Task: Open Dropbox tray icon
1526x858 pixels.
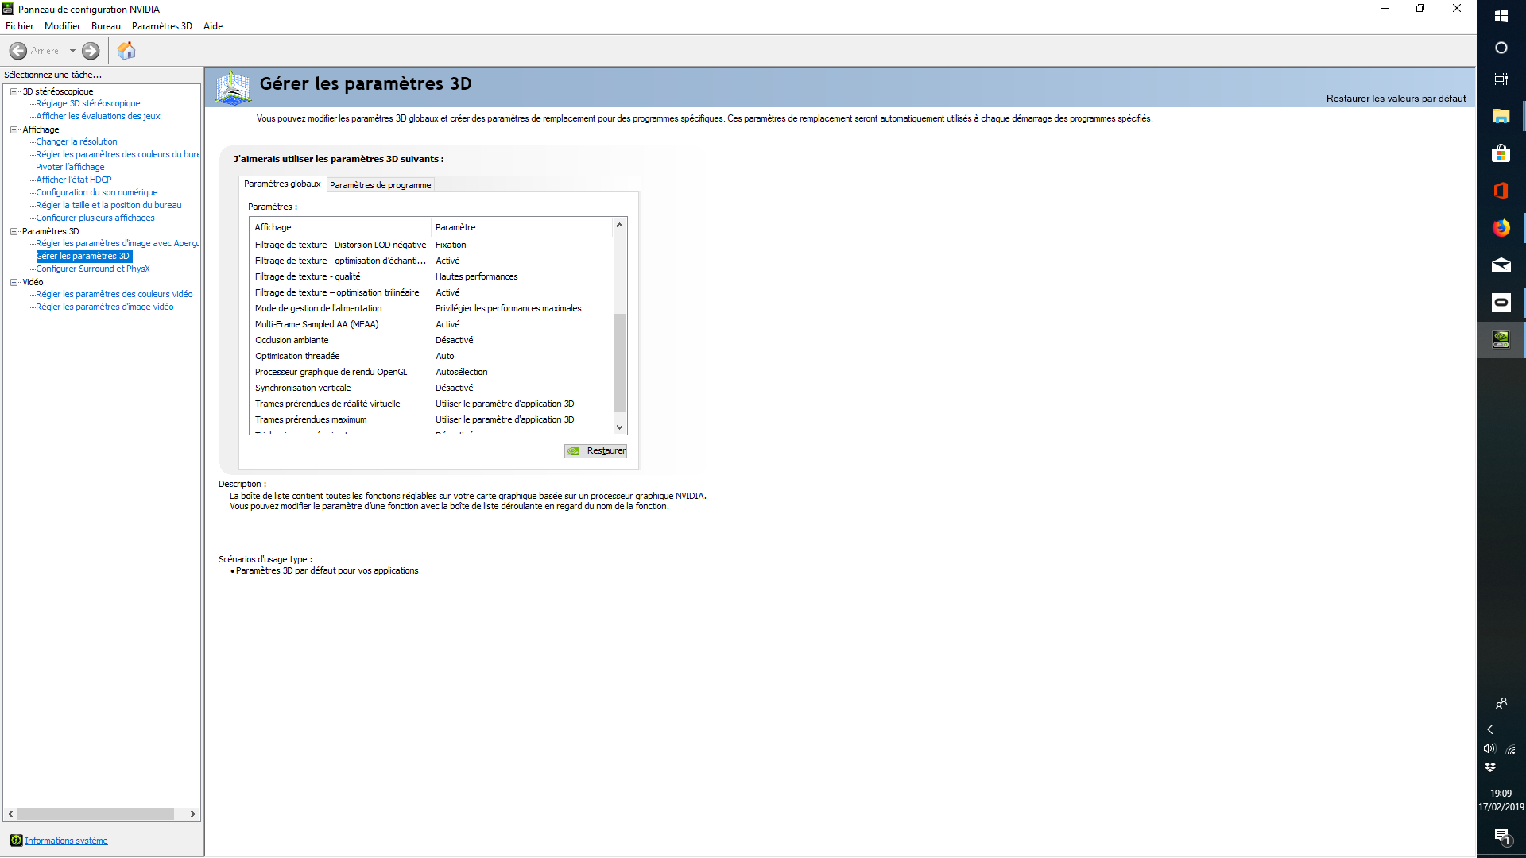Action: 1490,767
